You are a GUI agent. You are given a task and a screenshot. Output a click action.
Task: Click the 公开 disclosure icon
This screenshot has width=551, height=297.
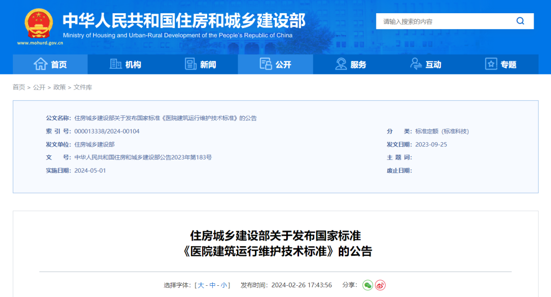pyautogui.click(x=265, y=63)
